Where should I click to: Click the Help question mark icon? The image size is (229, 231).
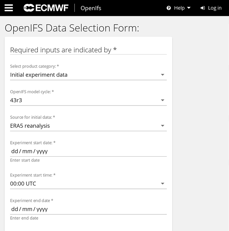click(169, 8)
